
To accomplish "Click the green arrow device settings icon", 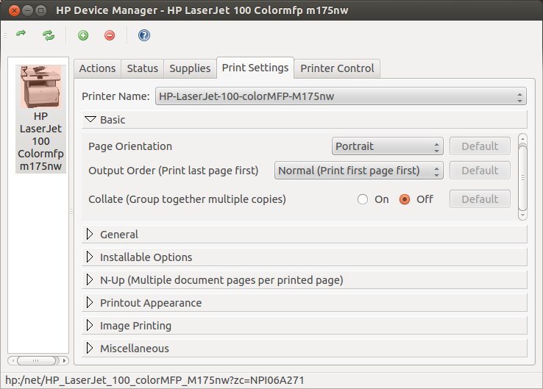I will pos(21,35).
